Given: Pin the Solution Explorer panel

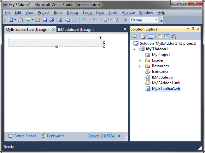Looking at the screenshot, I should [193, 29].
